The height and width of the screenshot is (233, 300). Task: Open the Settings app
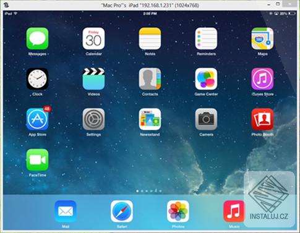(93, 119)
